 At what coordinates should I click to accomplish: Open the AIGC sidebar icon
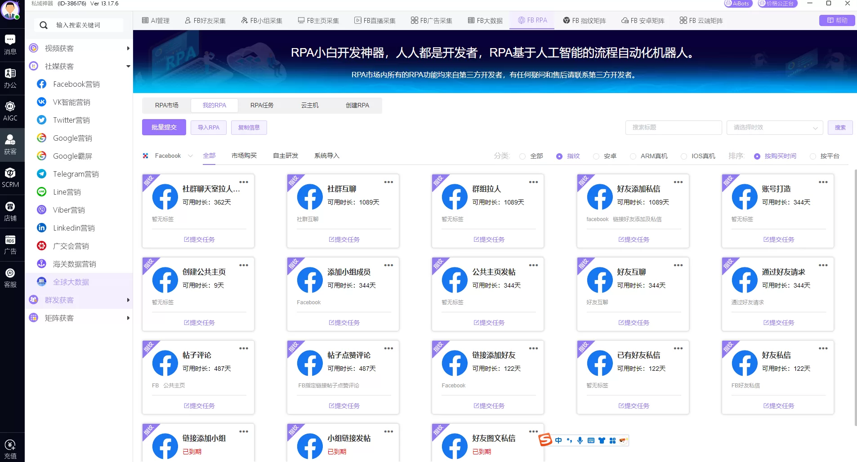[x=10, y=111]
